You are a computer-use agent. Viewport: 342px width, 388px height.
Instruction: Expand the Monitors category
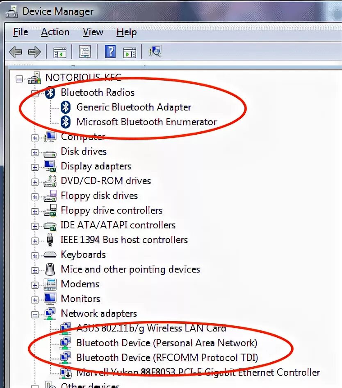35,300
